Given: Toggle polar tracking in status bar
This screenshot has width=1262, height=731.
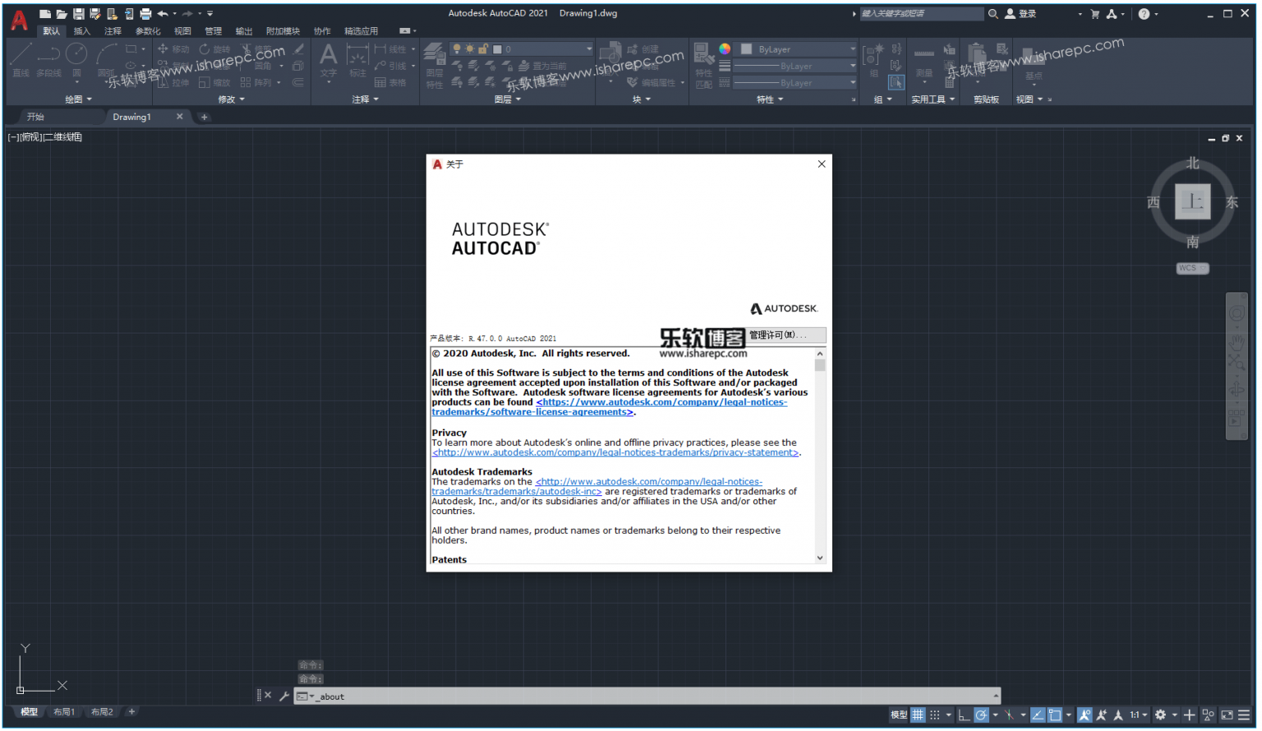Looking at the screenshot, I should pos(981,715).
